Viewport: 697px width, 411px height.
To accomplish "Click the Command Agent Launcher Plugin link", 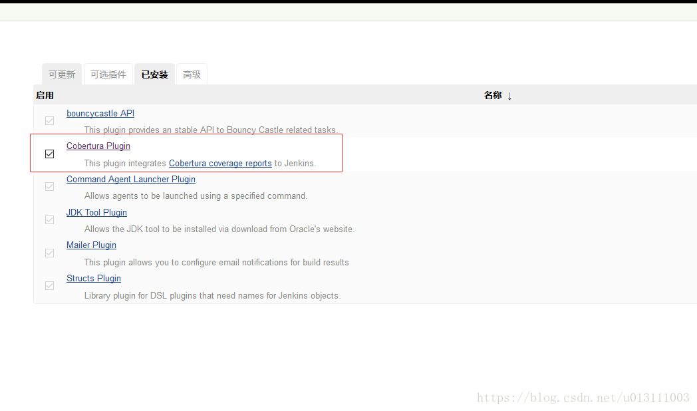I will pos(130,179).
